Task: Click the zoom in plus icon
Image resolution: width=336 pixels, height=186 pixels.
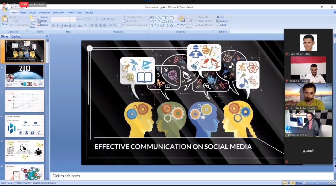Action: (x=330, y=183)
